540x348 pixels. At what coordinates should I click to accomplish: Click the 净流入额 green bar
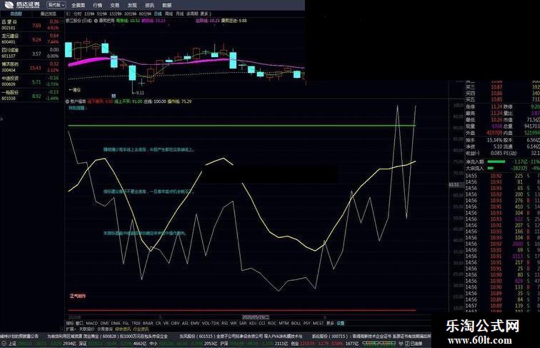coord(496,162)
